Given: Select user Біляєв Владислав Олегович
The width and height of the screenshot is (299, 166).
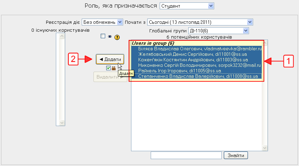Looking at the screenshot, I should click(x=197, y=49).
